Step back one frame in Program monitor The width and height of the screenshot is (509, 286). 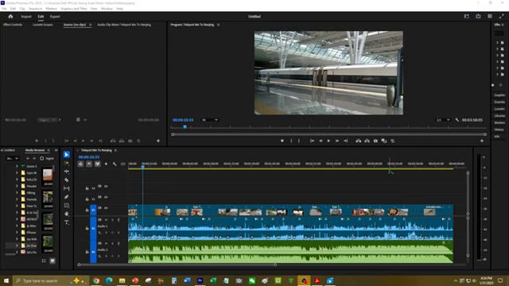click(x=321, y=141)
